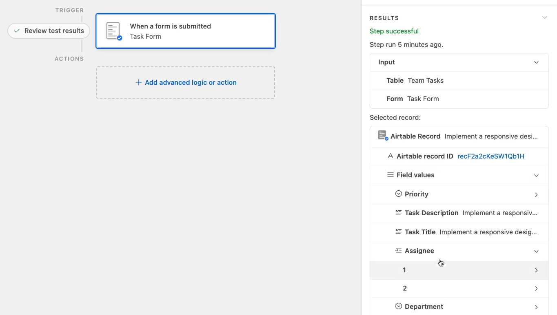557x315 pixels.
Task: Expand the Department field chevron
Action: (x=536, y=307)
